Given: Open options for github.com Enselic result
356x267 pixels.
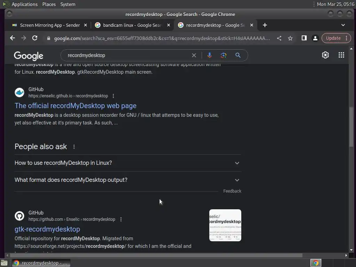Looking at the screenshot, I should click(121, 219).
